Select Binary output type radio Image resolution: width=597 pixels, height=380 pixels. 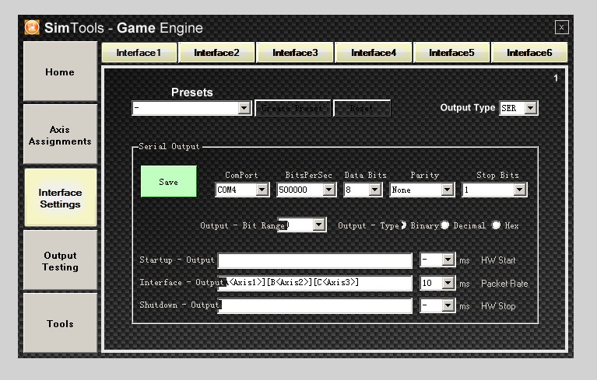tap(403, 225)
